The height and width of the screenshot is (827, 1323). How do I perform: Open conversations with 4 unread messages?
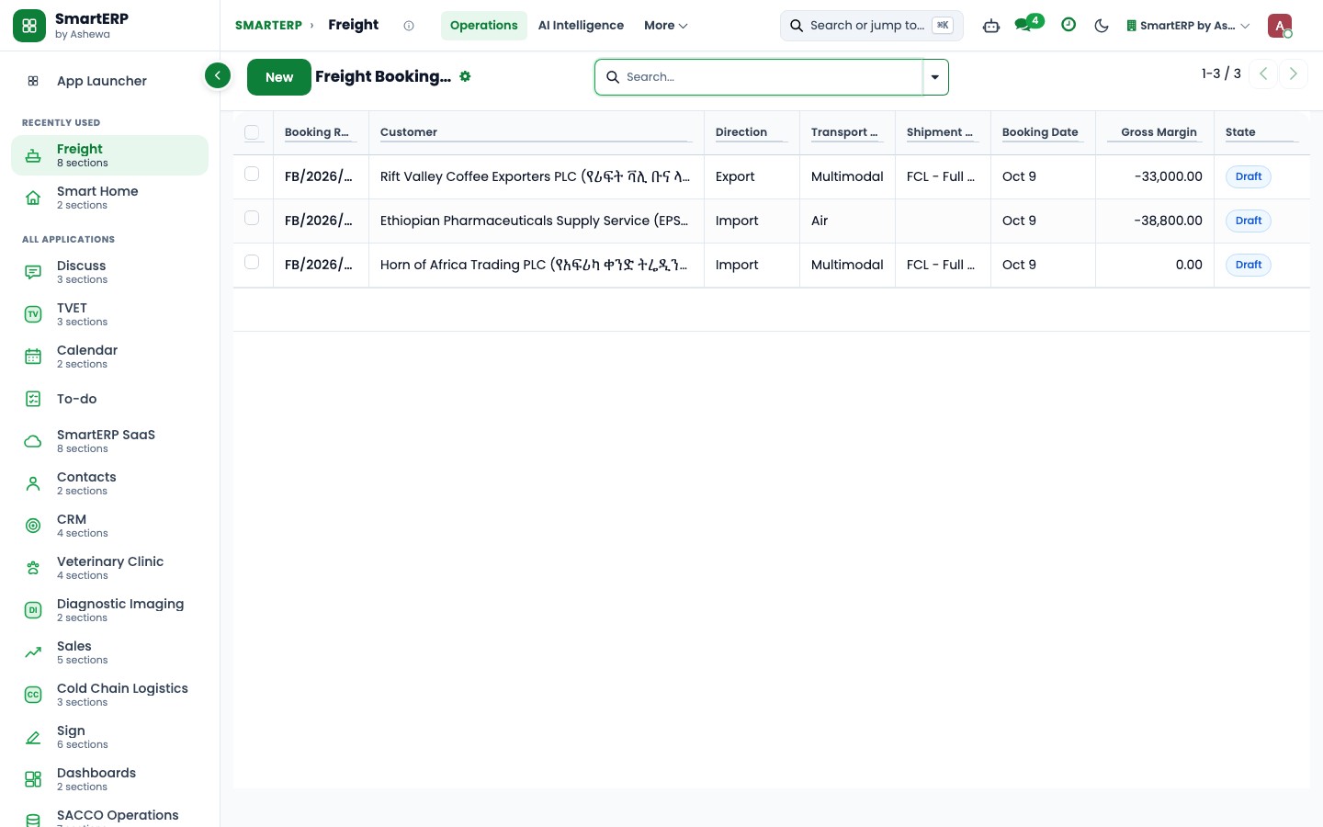click(1028, 24)
